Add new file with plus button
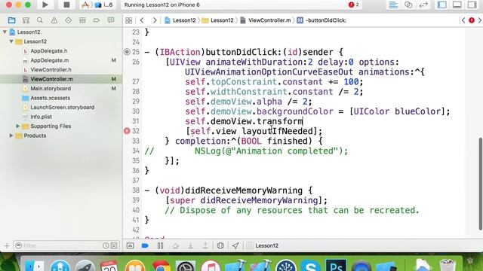Viewport: 483px width, 271px height. (x=7, y=245)
